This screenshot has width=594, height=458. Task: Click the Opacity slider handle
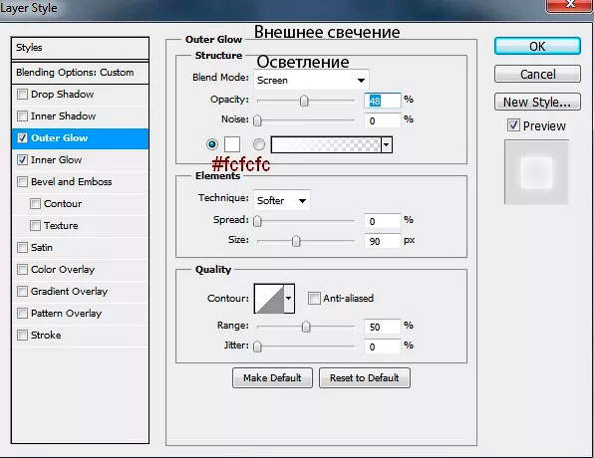pyautogui.click(x=304, y=101)
